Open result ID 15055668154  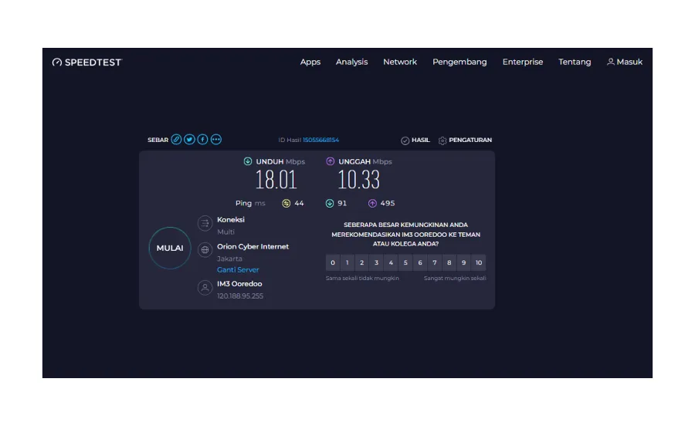tap(321, 140)
